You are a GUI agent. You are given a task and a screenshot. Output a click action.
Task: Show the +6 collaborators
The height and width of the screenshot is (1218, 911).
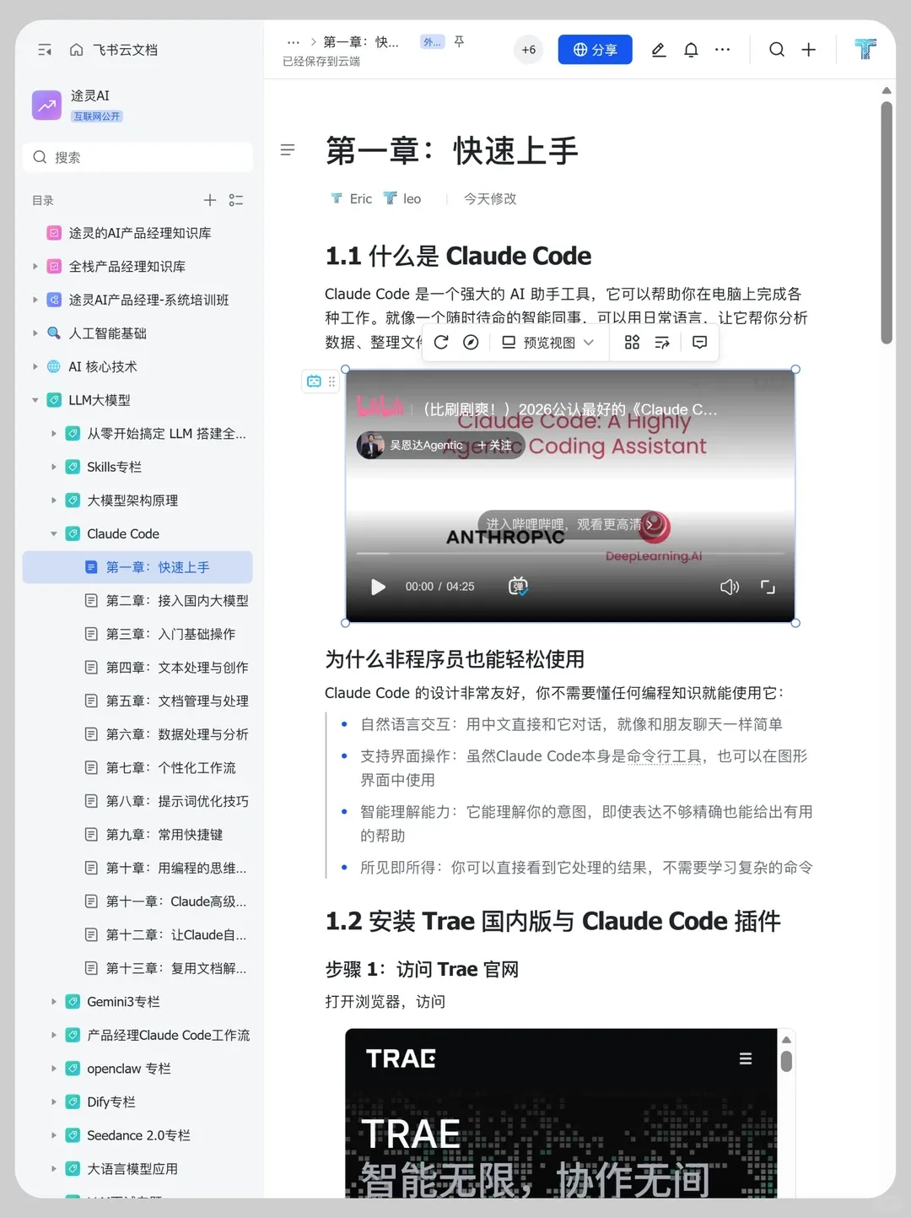[x=529, y=50]
